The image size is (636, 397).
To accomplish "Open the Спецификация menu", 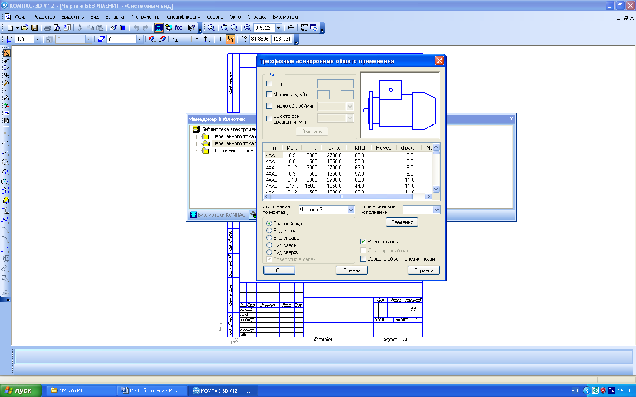I will (x=184, y=17).
